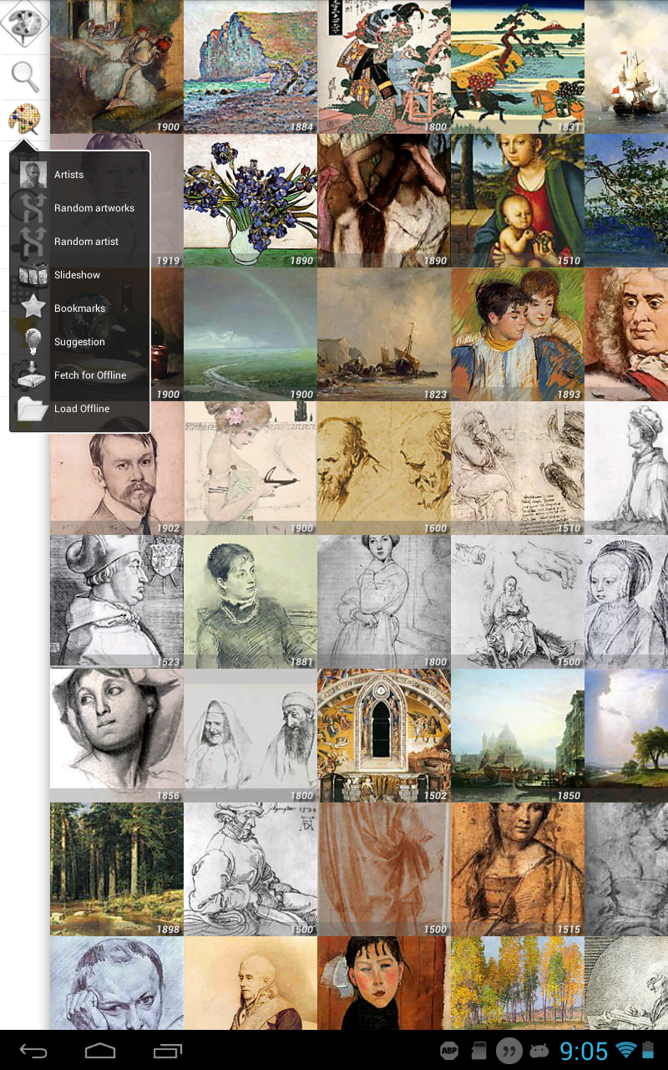Open blue sketch man resting head
The height and width of the screenshot is (1070, 668).
pyautogui.click(x=117, y=983)
